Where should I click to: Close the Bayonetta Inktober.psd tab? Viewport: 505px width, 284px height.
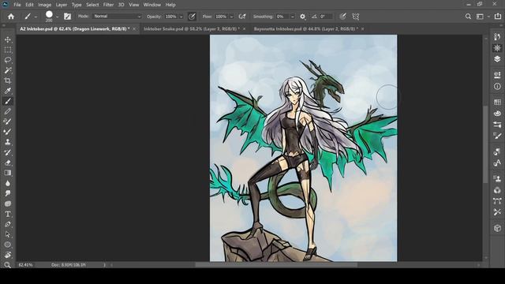362,28
